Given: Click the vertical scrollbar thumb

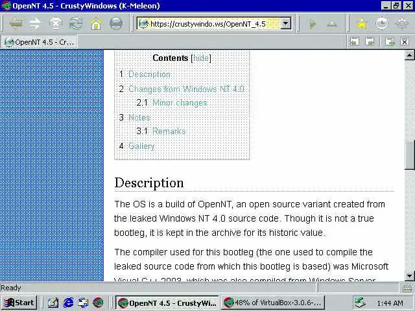Looking at the screenshot, I should pyautogui.click(x=409, y=155).
